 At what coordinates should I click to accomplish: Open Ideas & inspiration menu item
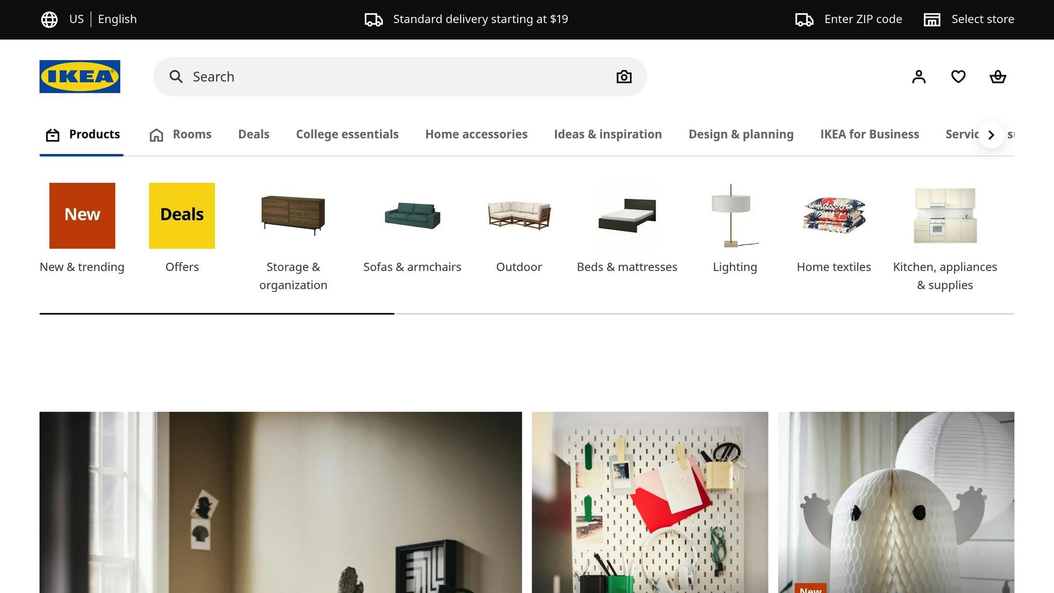pos(608,134)
